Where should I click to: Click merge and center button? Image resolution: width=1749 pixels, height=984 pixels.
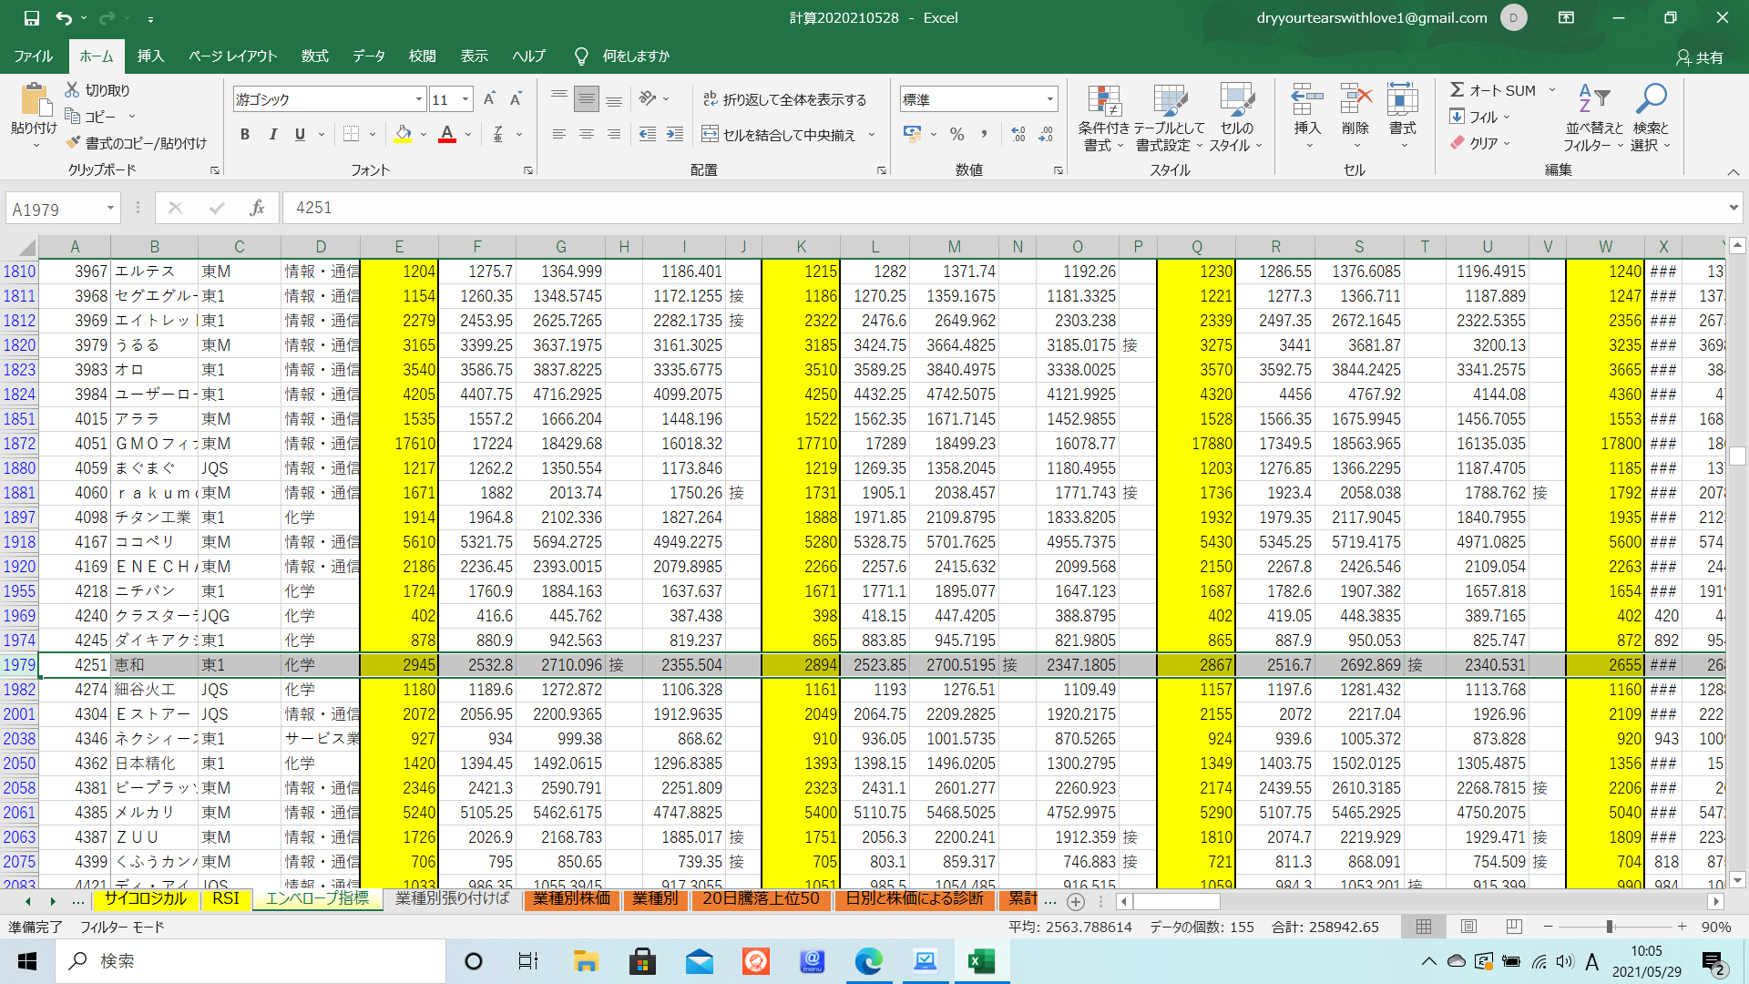(x=780, y=135)
